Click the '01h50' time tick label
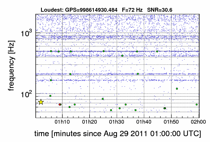The image size is (210, 142). [171, 122]
